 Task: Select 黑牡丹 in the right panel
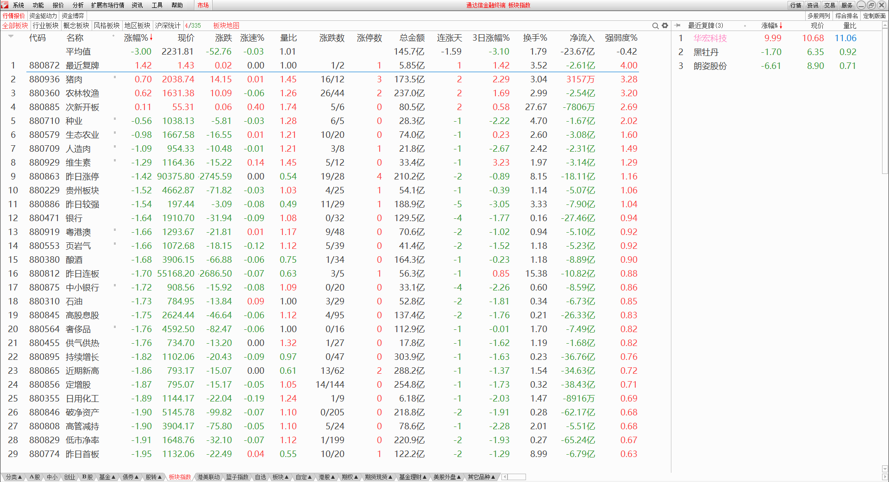pos(706,52)
